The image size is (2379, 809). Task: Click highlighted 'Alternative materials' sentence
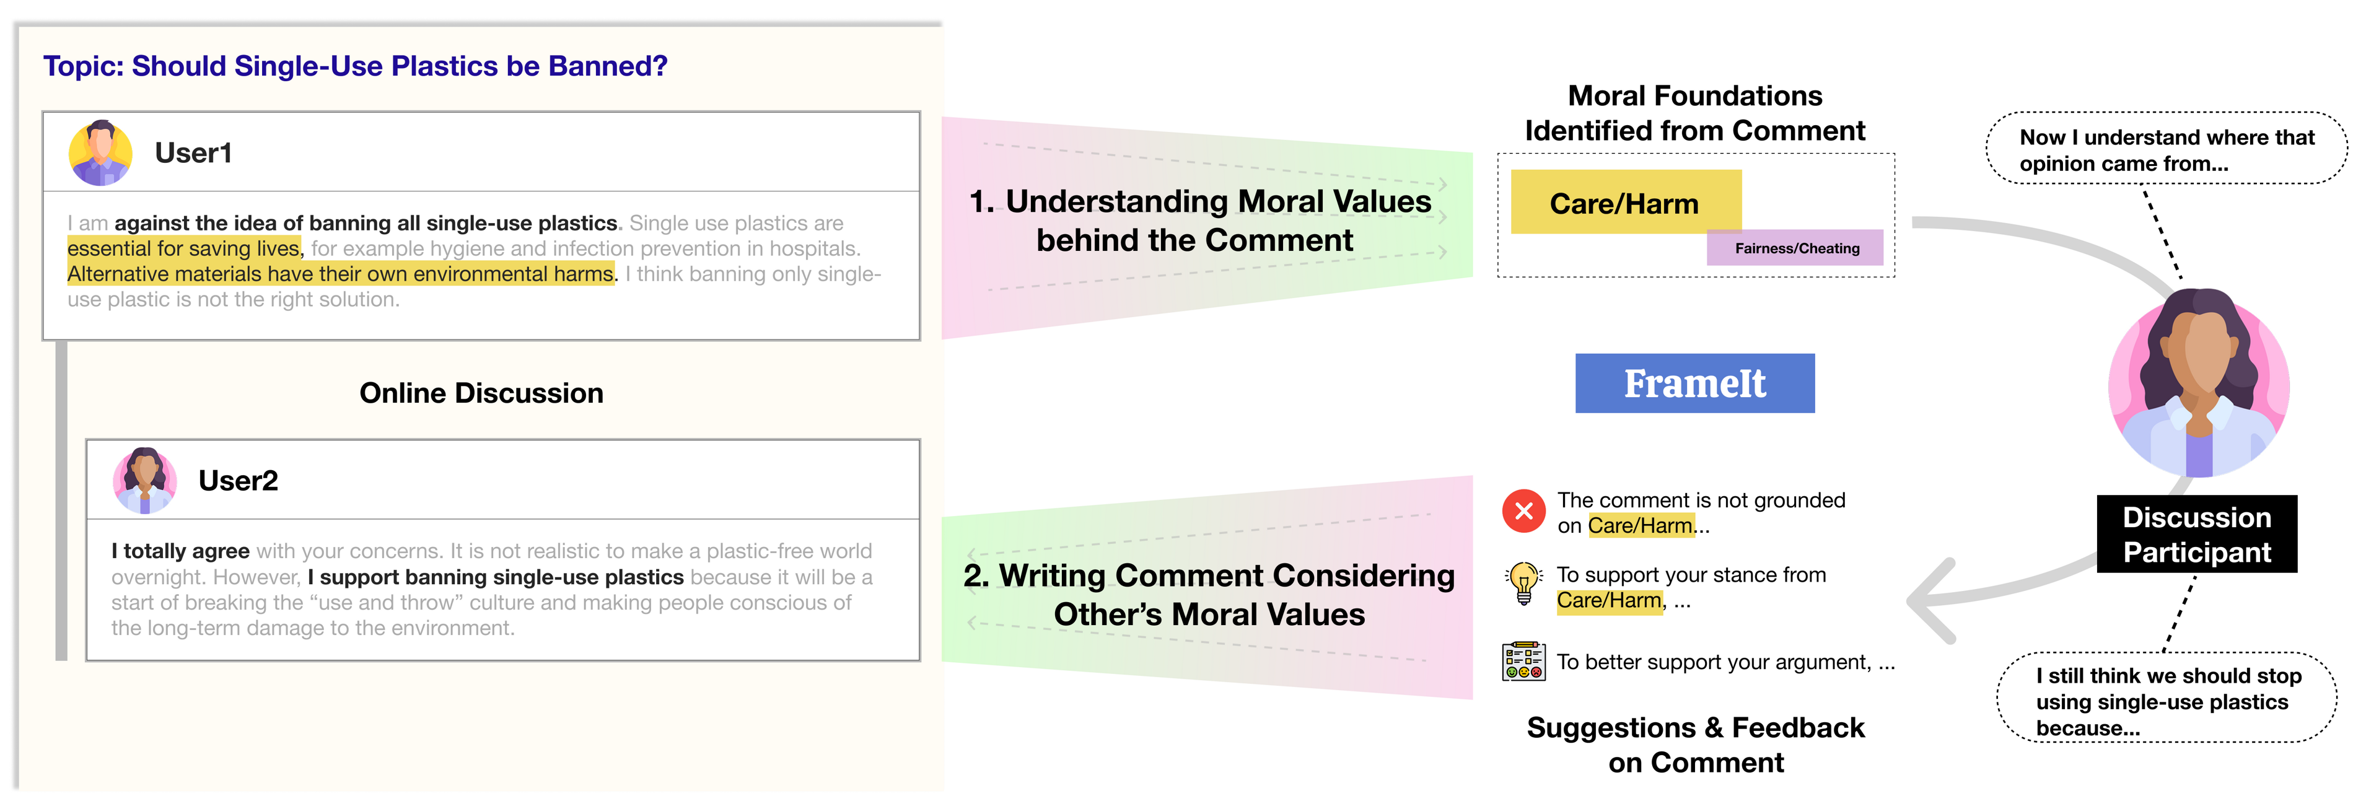pyautogui.click(x=341, y=274)
